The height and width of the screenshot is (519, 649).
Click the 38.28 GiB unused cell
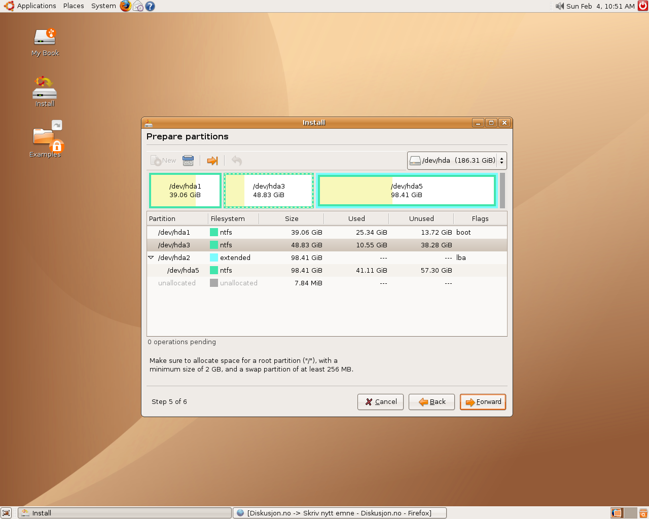pos(437,245)
